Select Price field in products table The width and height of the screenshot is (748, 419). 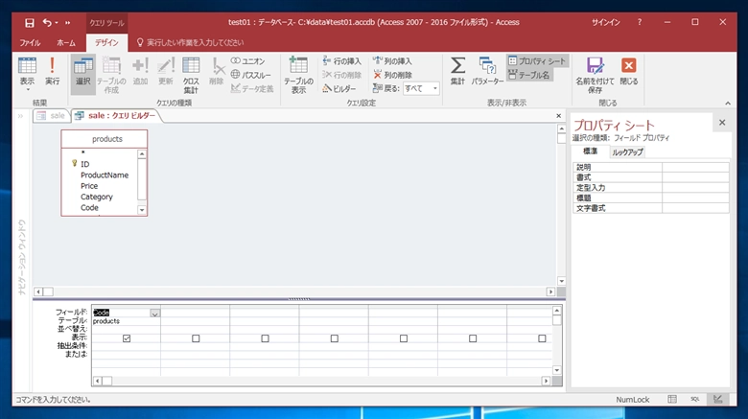[89, 186]
